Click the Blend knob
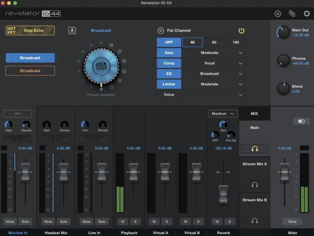Screen dimensions: 314x236 tap(283, 89)
